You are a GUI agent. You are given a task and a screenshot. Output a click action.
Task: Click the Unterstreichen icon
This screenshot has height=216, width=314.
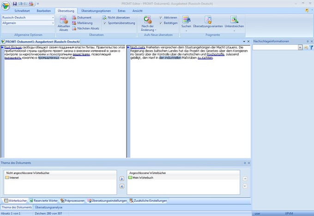(234, 20)
